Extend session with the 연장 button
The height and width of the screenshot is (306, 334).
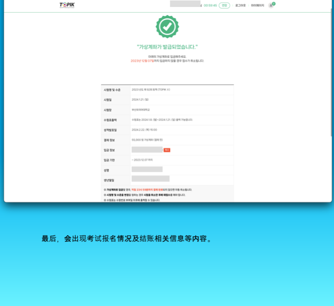tap(224, 6)
